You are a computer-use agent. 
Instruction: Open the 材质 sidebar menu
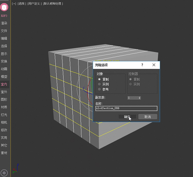[x=4, y=107]
